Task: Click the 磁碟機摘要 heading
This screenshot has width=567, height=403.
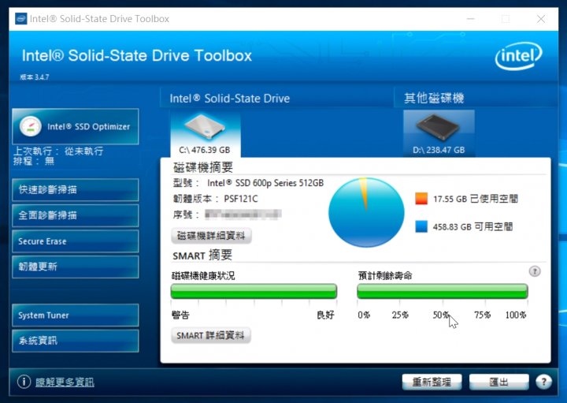Action: point(203,167)
